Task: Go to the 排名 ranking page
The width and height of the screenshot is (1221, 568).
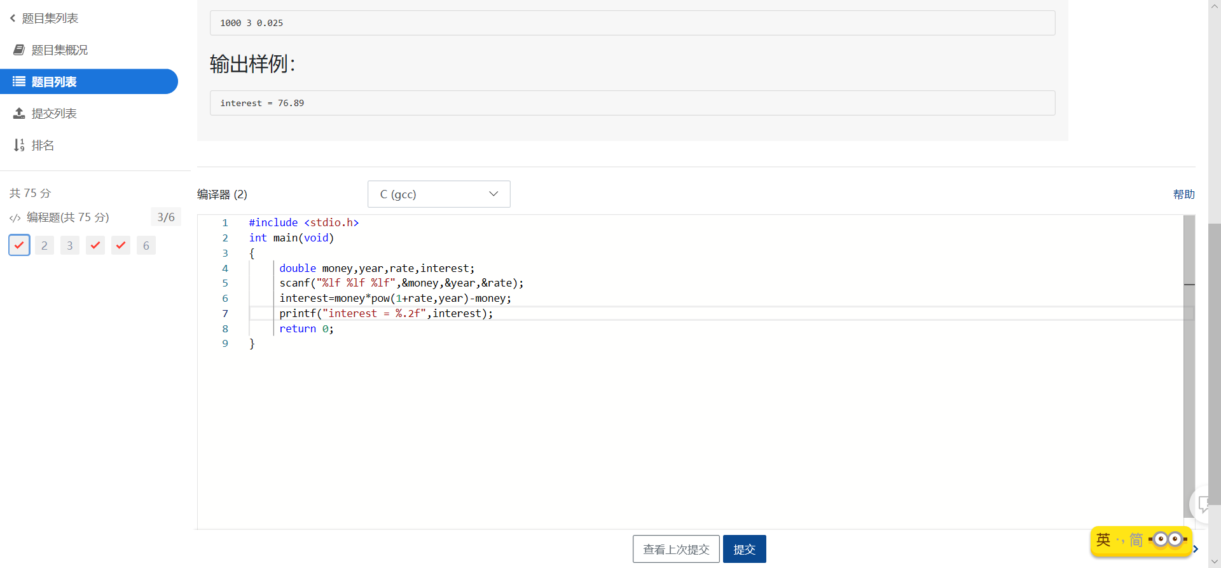Action: (x=43, y=145)
